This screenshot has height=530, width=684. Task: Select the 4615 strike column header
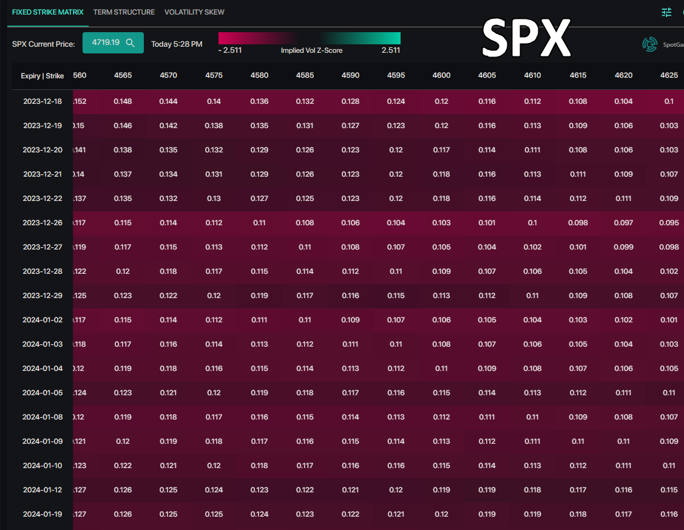coord(578,75)
